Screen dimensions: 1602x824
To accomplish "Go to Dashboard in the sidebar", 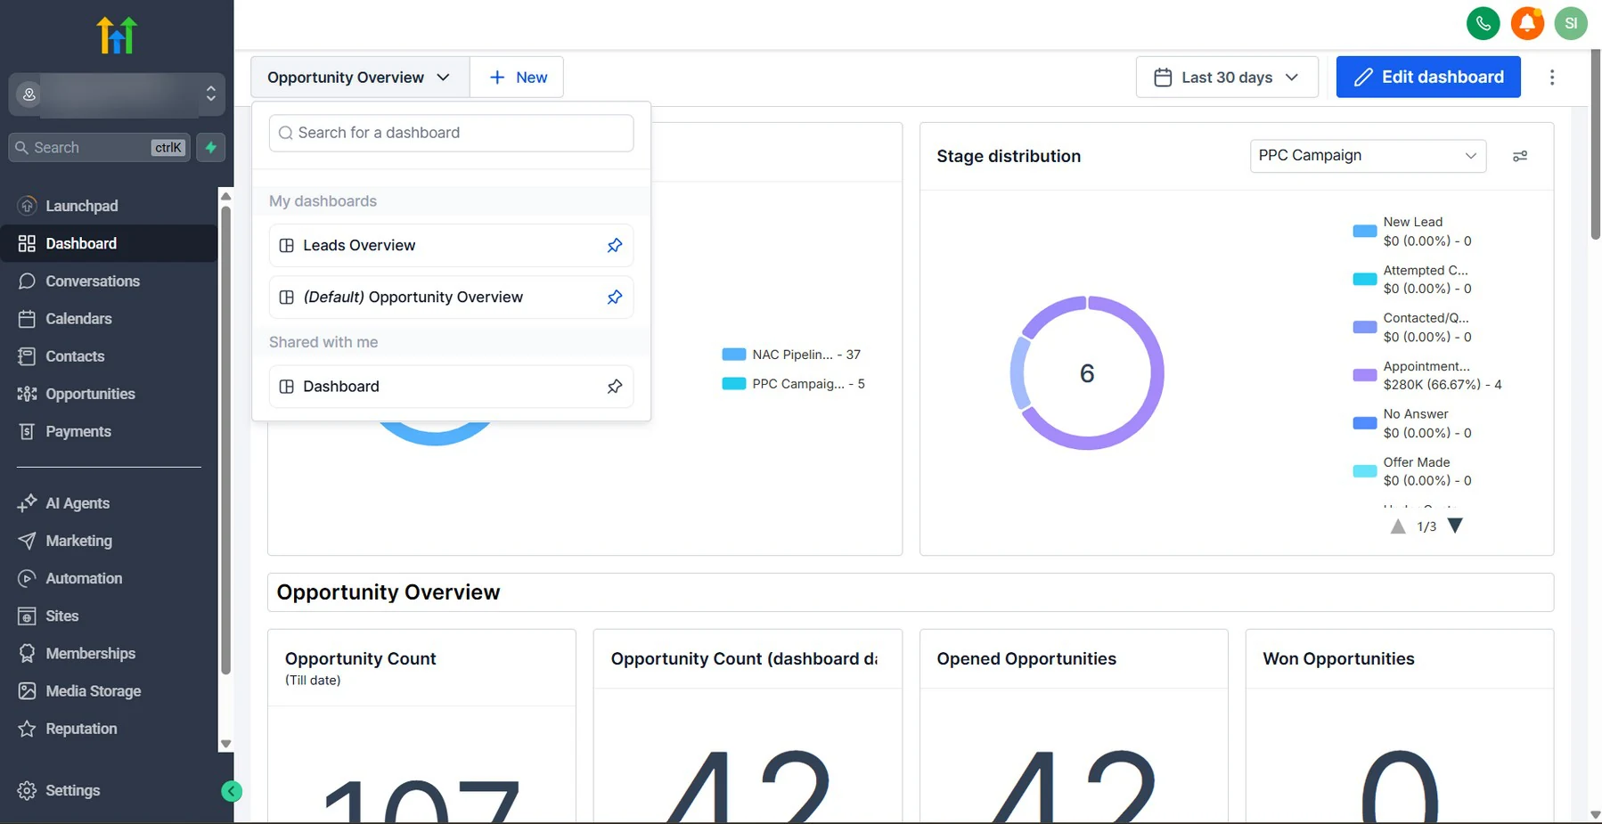I will (x=109, y=243).
